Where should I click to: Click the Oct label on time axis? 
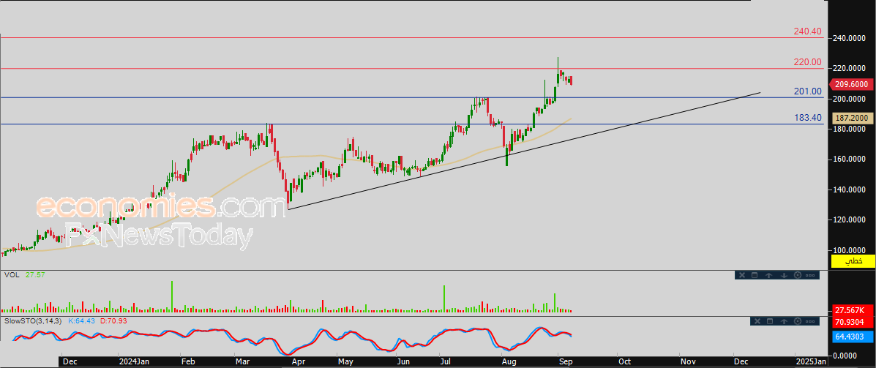[624, 362]
